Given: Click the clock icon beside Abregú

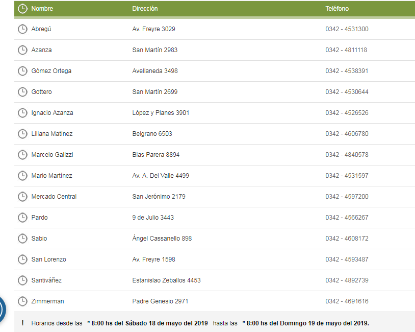Looking at the screenshot, I should tap(22, 29).
